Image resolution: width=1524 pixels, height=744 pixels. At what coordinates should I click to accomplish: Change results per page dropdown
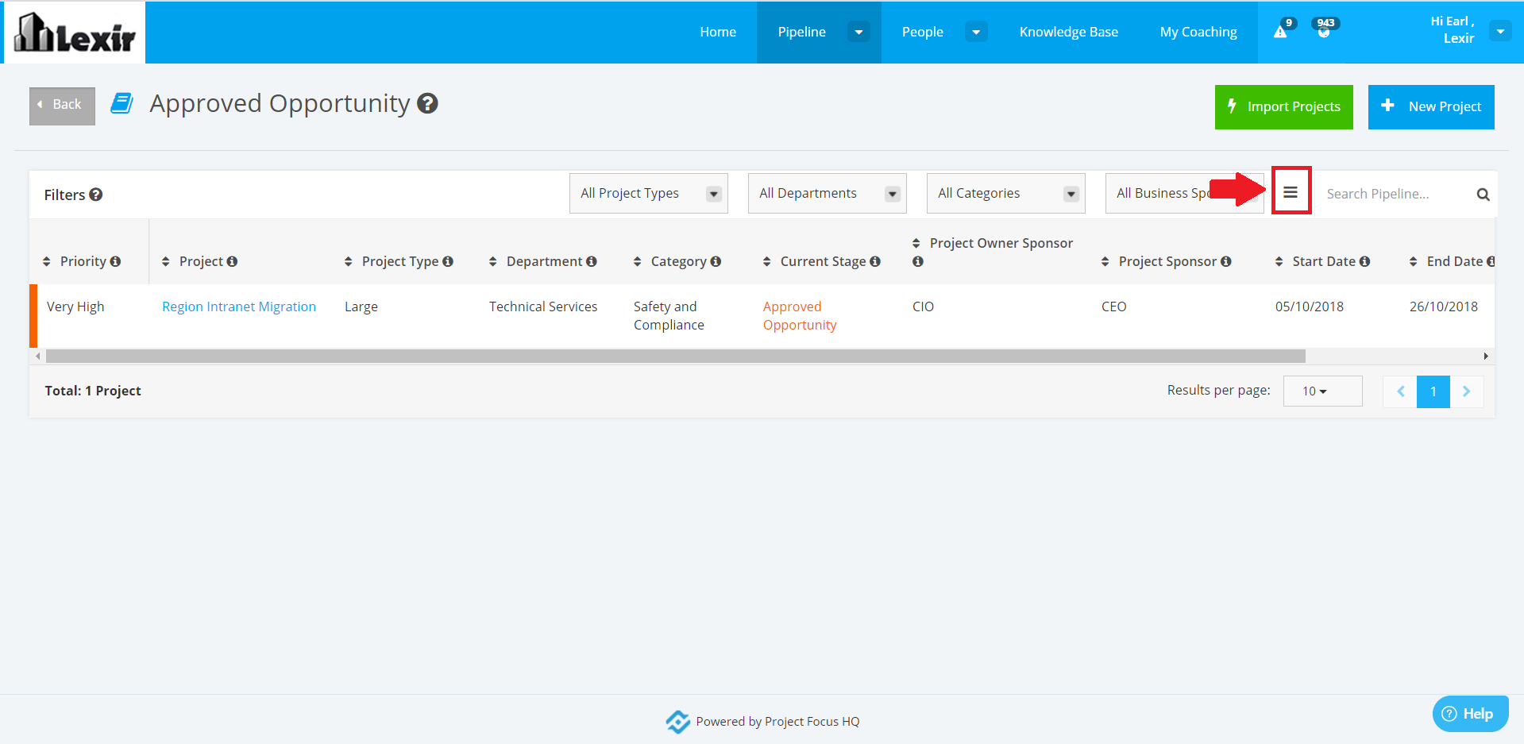click(1322, 391)
